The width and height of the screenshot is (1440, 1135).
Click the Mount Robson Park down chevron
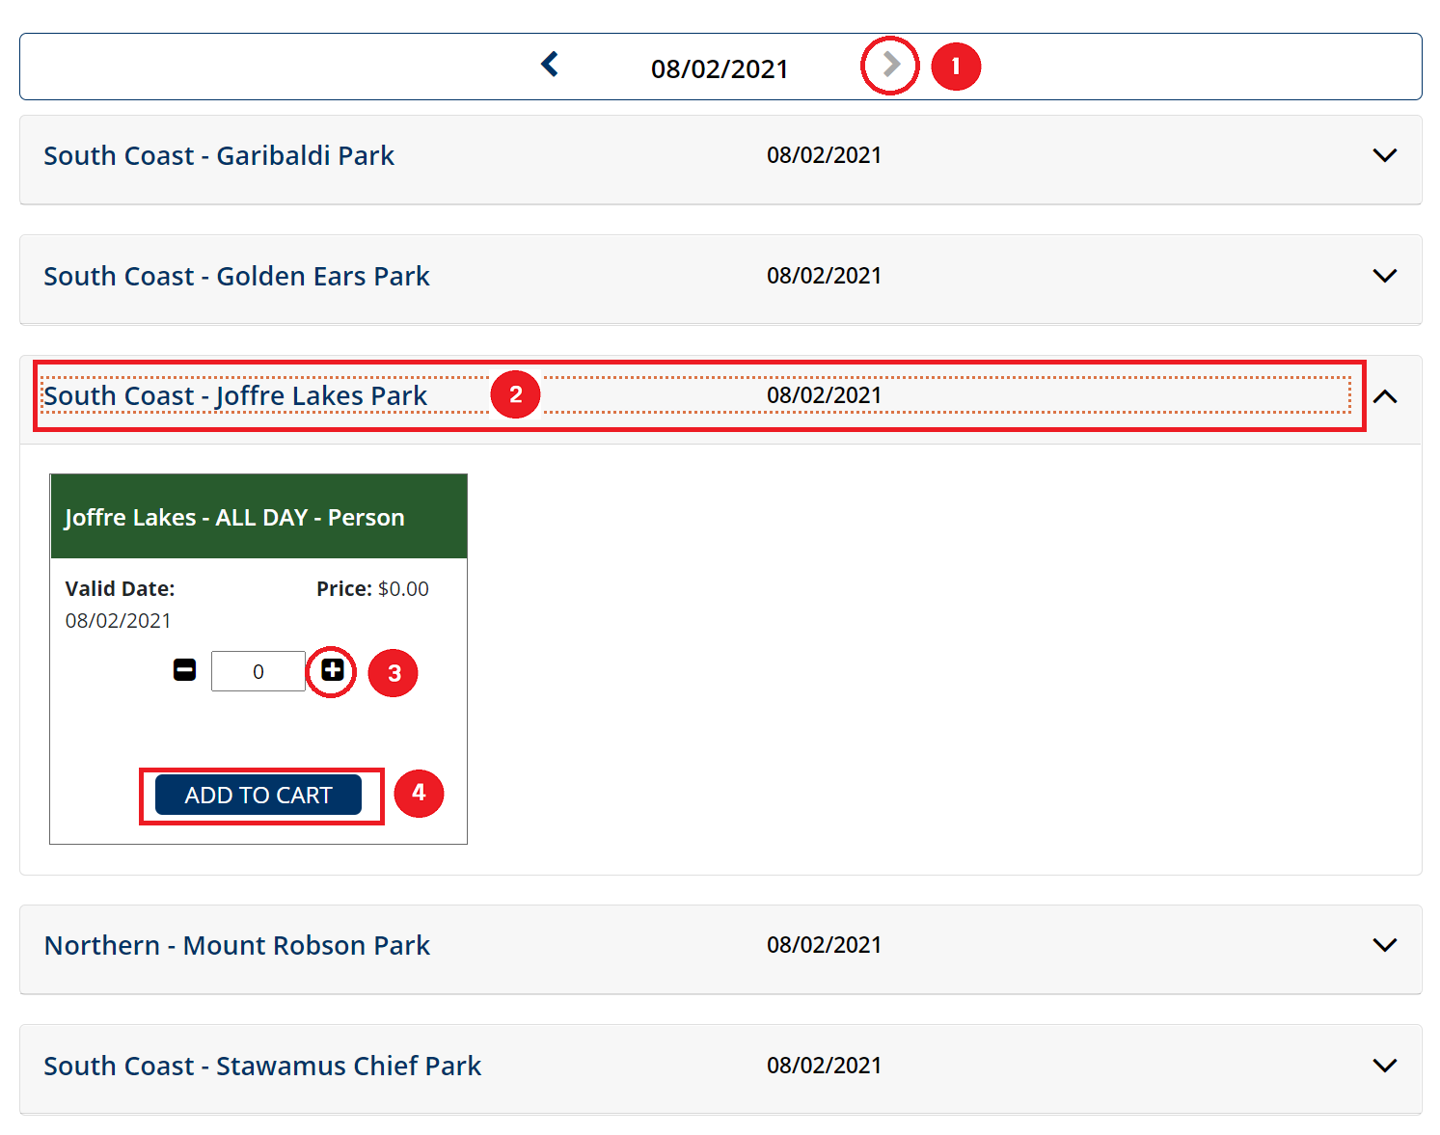1384,945
